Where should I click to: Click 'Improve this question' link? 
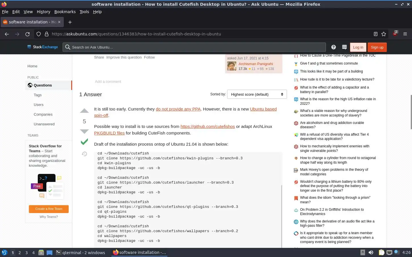tap(124, 57)
